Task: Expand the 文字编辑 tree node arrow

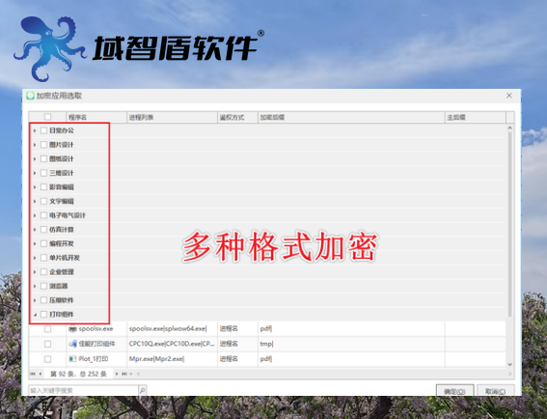Action: coord(35,202)
